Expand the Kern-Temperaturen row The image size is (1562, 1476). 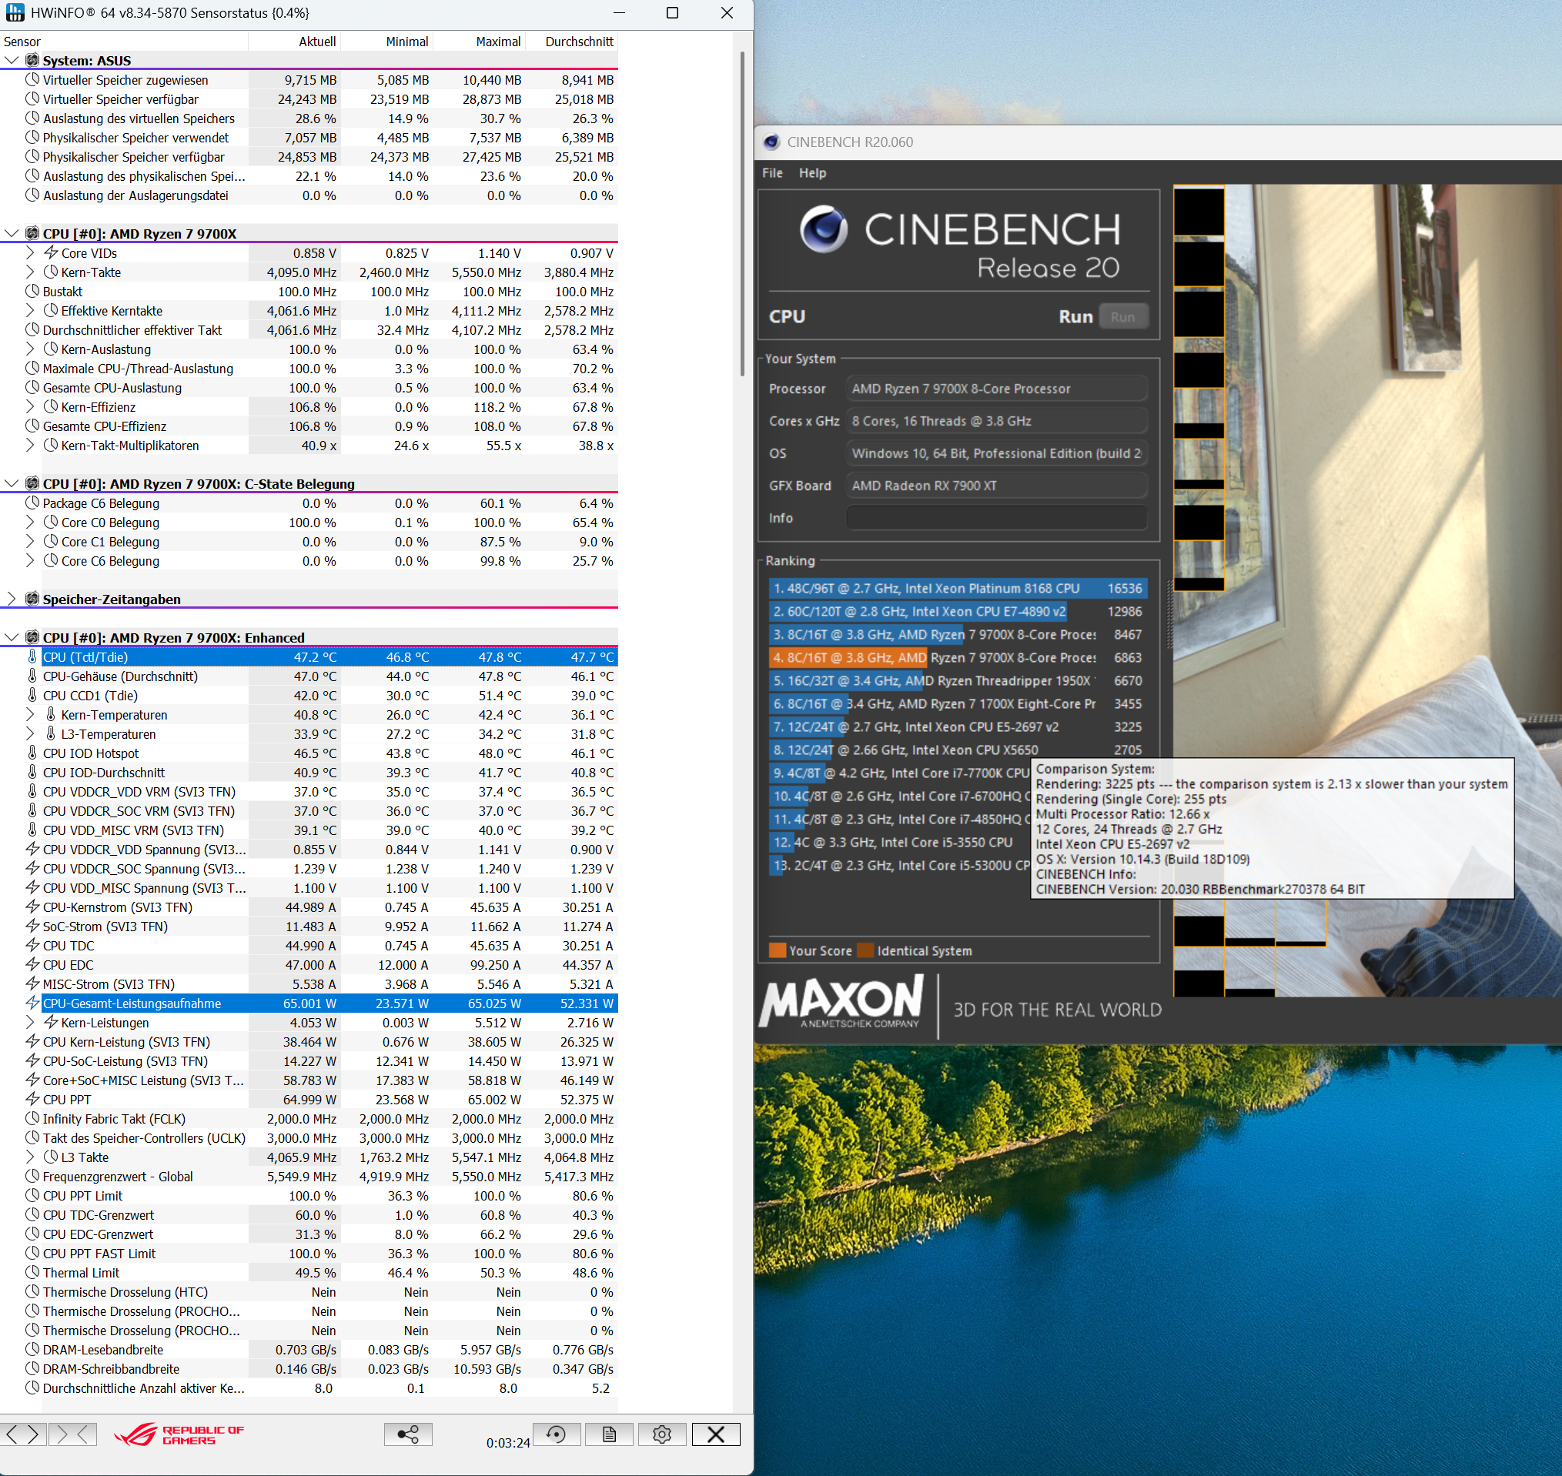click(x=30, y=714)
